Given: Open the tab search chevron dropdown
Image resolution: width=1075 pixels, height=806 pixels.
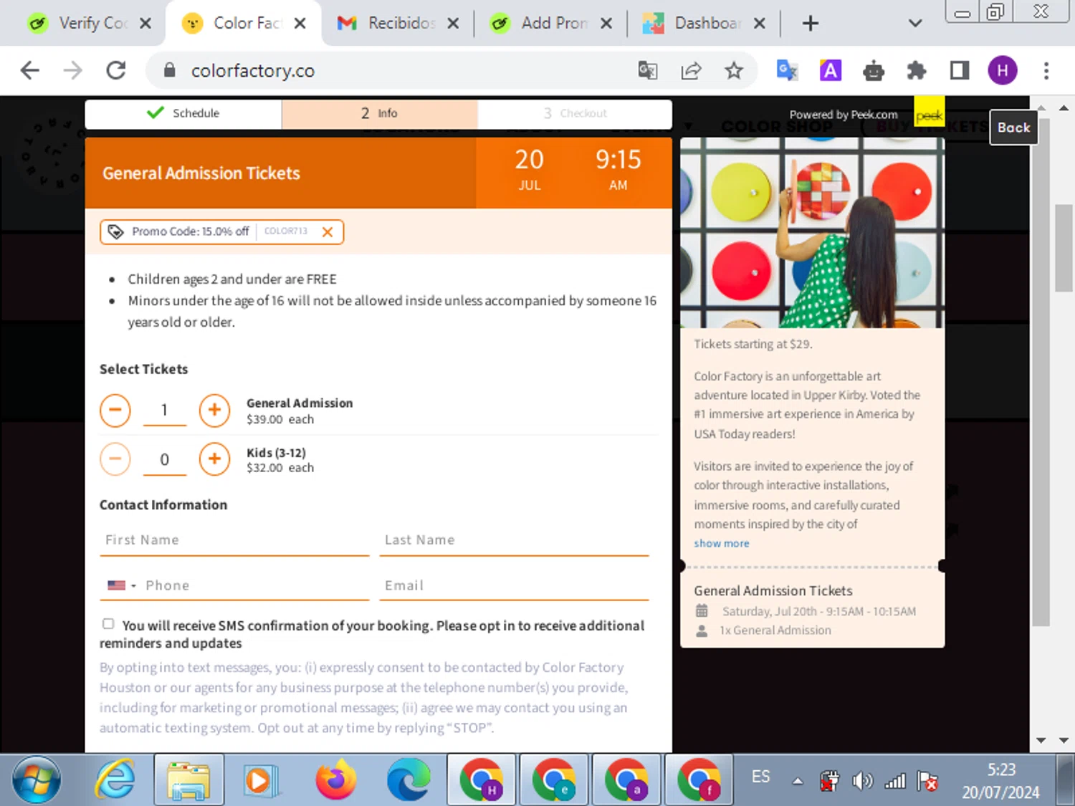Looking at the screenshot, I should (x=915, y=24).
